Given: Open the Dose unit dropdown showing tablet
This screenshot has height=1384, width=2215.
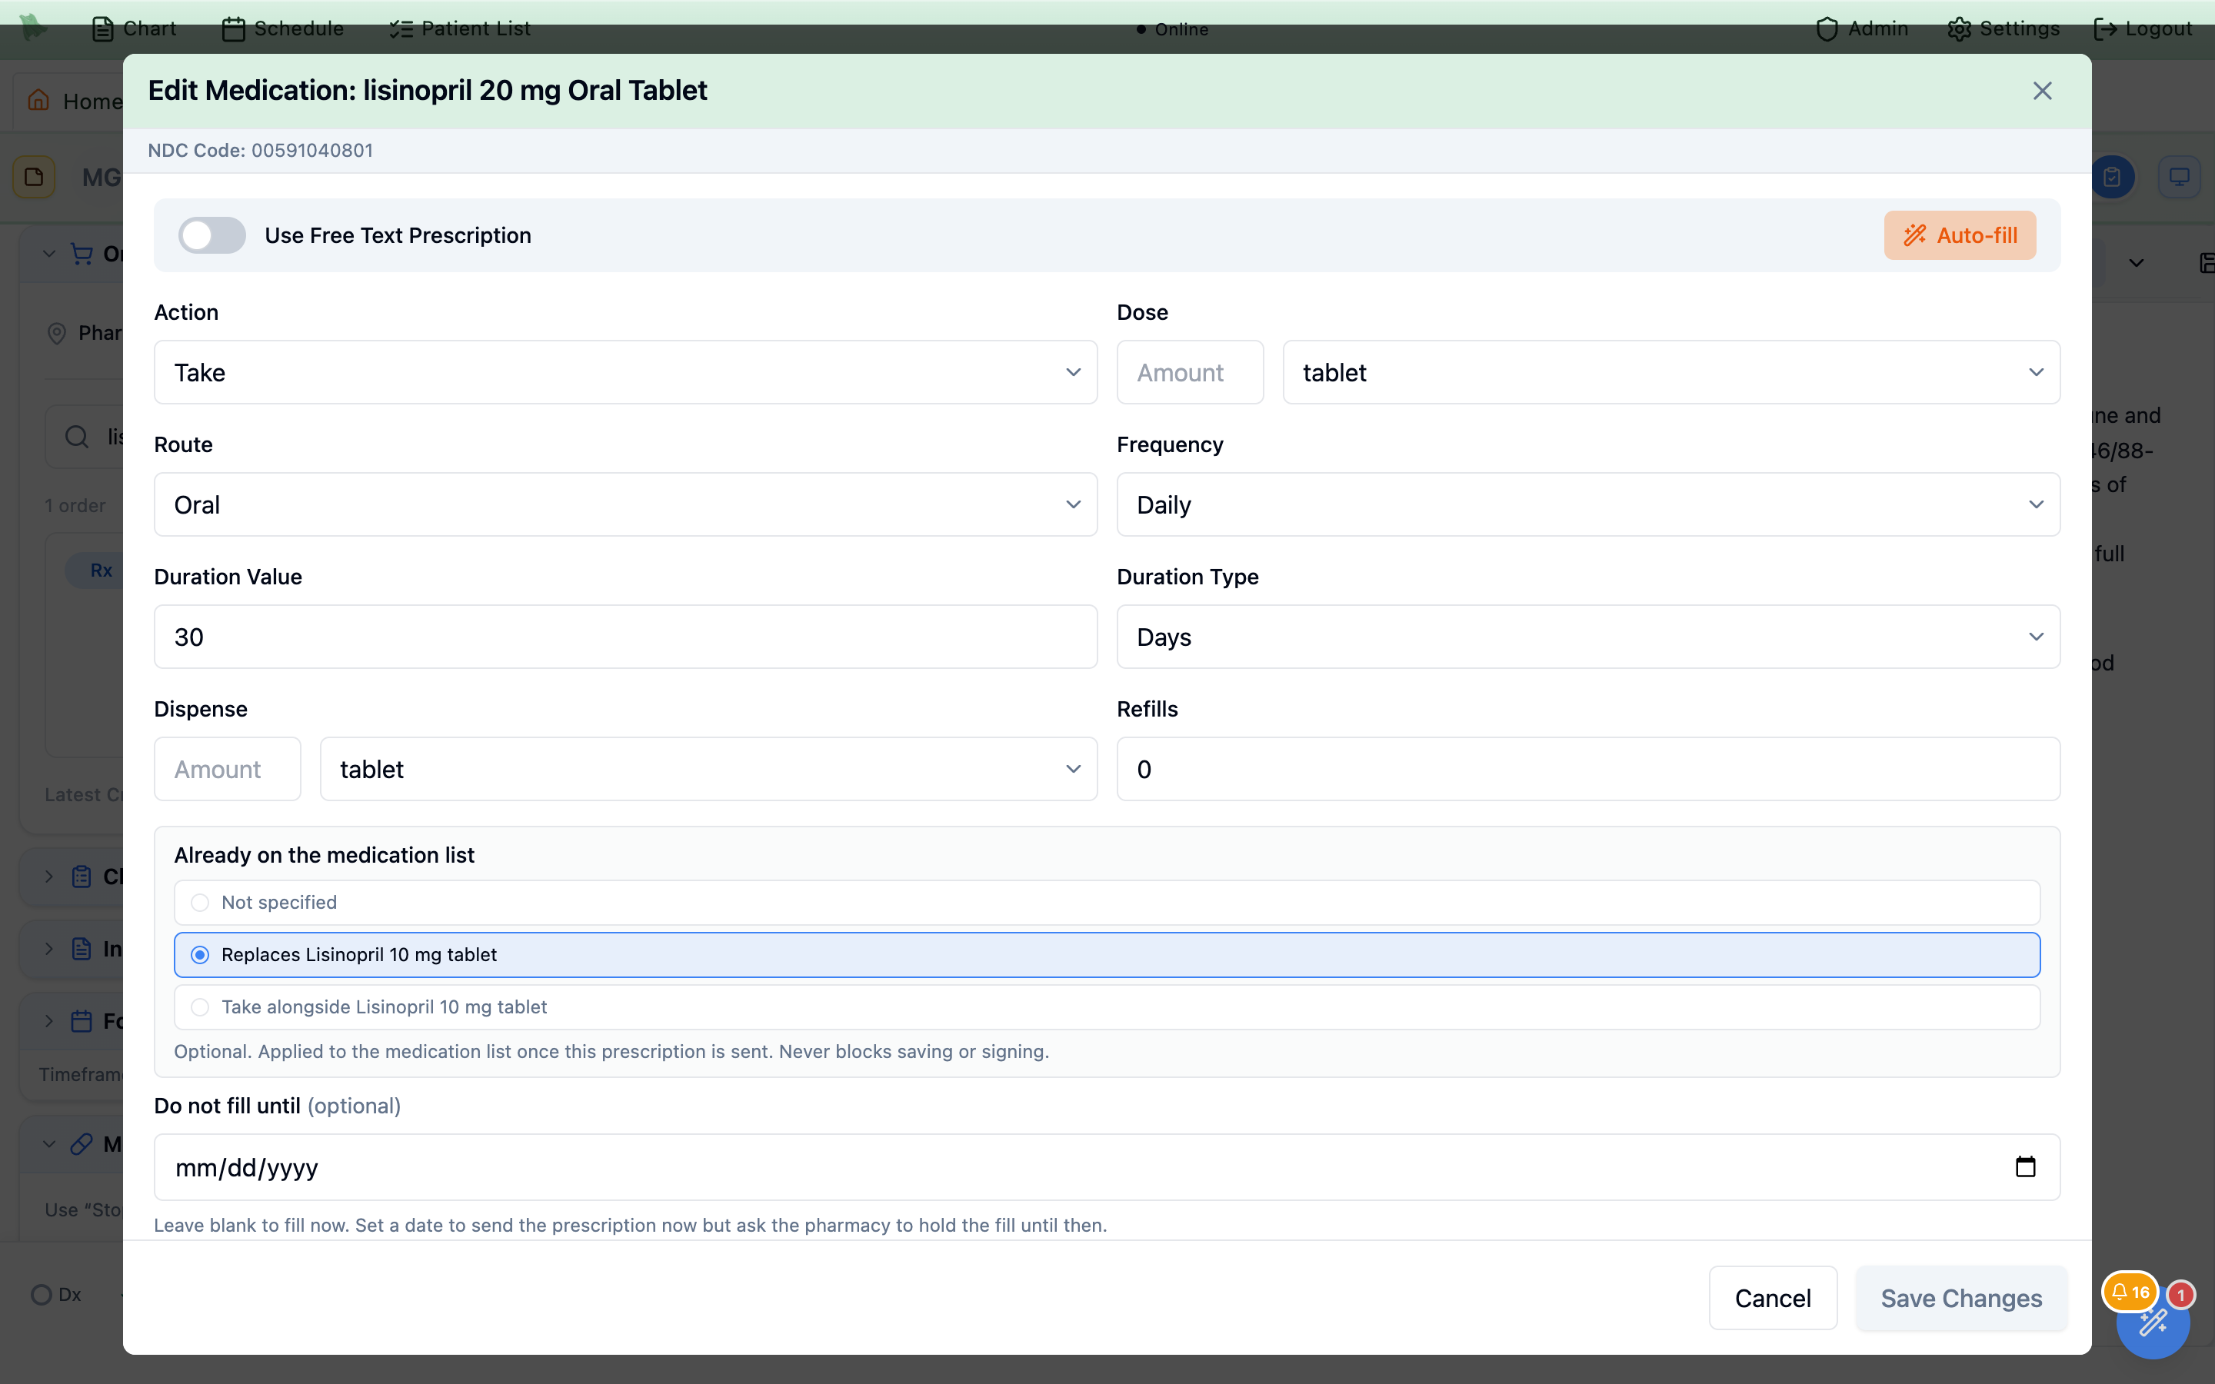Looking at the screenshot, I should tap(1671, 373).
